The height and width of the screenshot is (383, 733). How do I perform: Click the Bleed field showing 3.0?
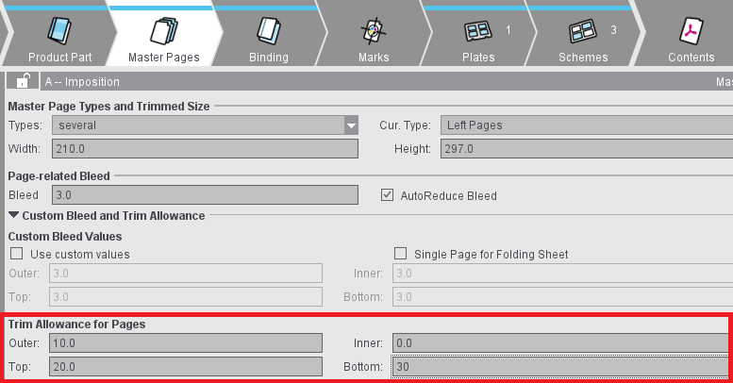[205, 195]
